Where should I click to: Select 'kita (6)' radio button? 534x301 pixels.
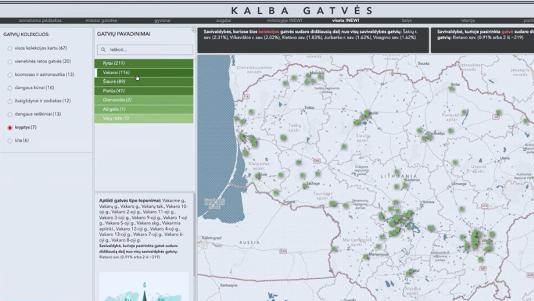tap(10, 140)
